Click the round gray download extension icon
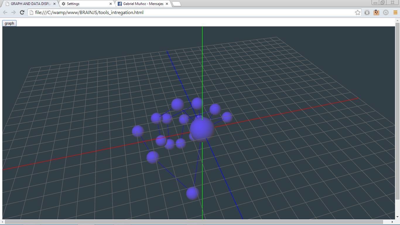The height and width of the screenshot is (225, 400). [x=367, y=12]
